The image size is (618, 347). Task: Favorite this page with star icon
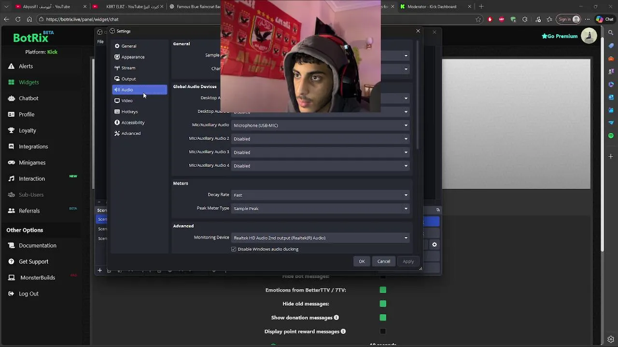(478, 19)
